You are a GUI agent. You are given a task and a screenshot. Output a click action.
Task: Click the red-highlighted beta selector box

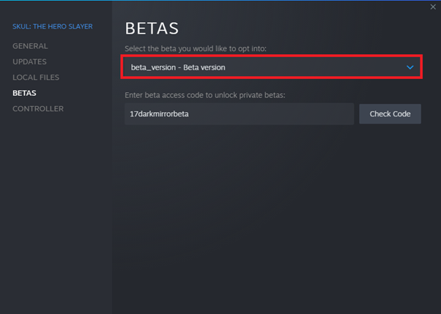pyautogui.click(x=271, y=67)
